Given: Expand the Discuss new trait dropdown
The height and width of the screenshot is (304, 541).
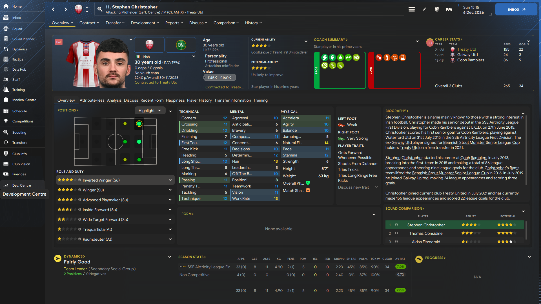Looking at the screenshot, I should (x=376, y=187).
